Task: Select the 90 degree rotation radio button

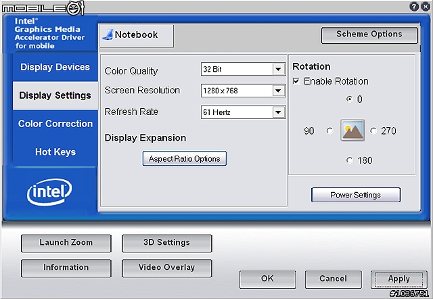Action: tap(329, 131)
